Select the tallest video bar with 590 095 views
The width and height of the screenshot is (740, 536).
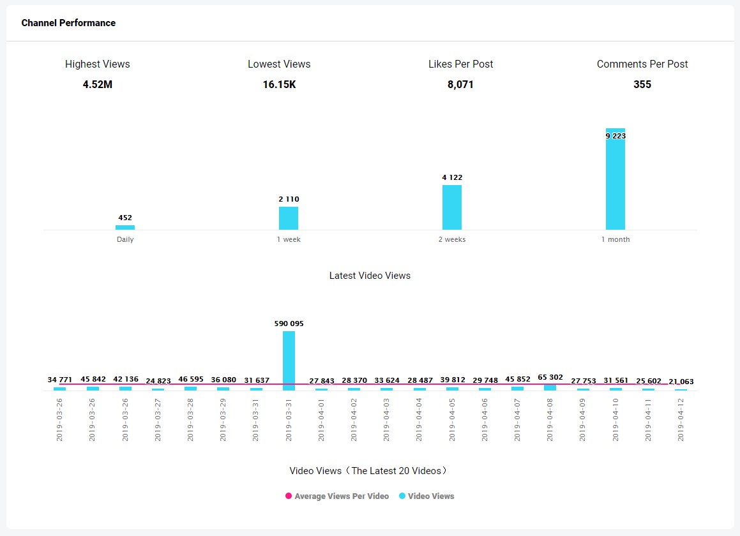coord(289,361)
